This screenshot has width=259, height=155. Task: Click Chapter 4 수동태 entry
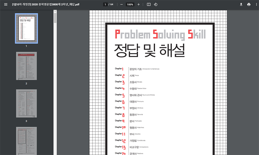coord(130,88)
